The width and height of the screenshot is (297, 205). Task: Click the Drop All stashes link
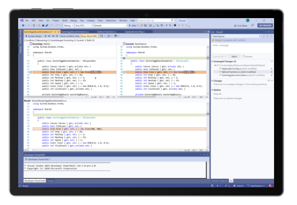tap(217, 94)
